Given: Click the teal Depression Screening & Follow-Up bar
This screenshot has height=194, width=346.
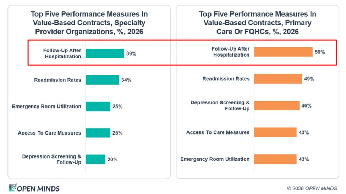Looking at the screenshot, I should (x=95, y=159).
